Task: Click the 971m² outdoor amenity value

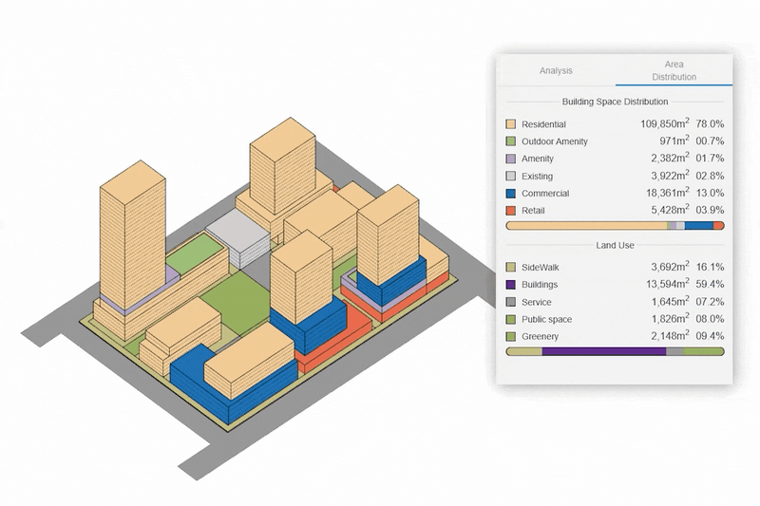Action: point(674,141)
